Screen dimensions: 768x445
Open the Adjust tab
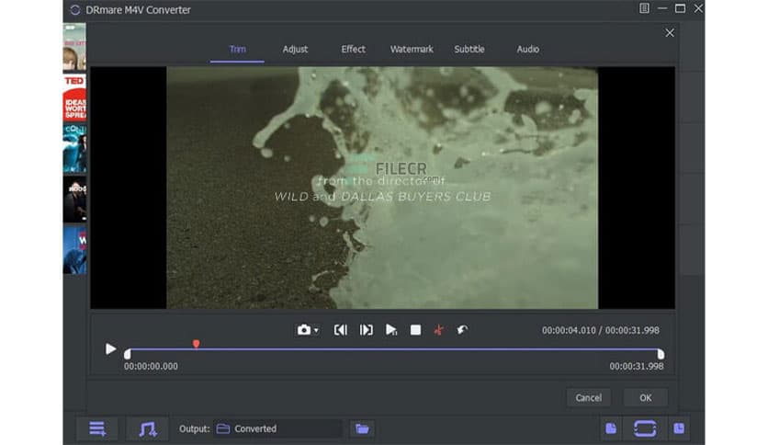(295, 49)
